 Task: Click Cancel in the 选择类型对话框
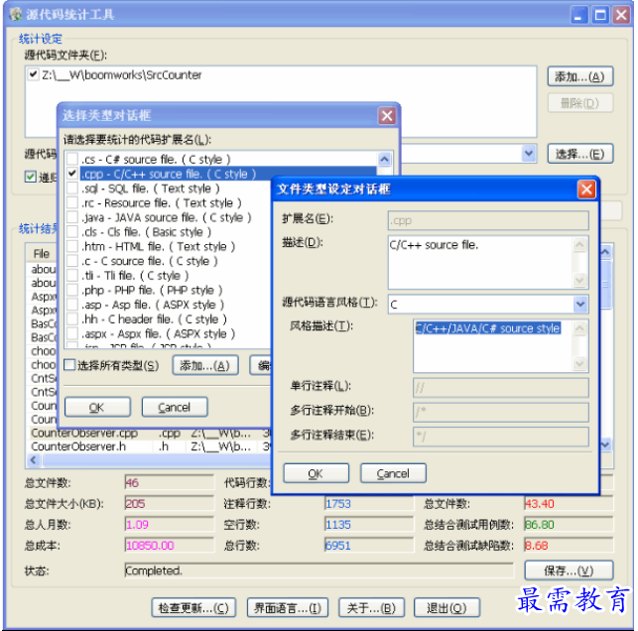175,407
